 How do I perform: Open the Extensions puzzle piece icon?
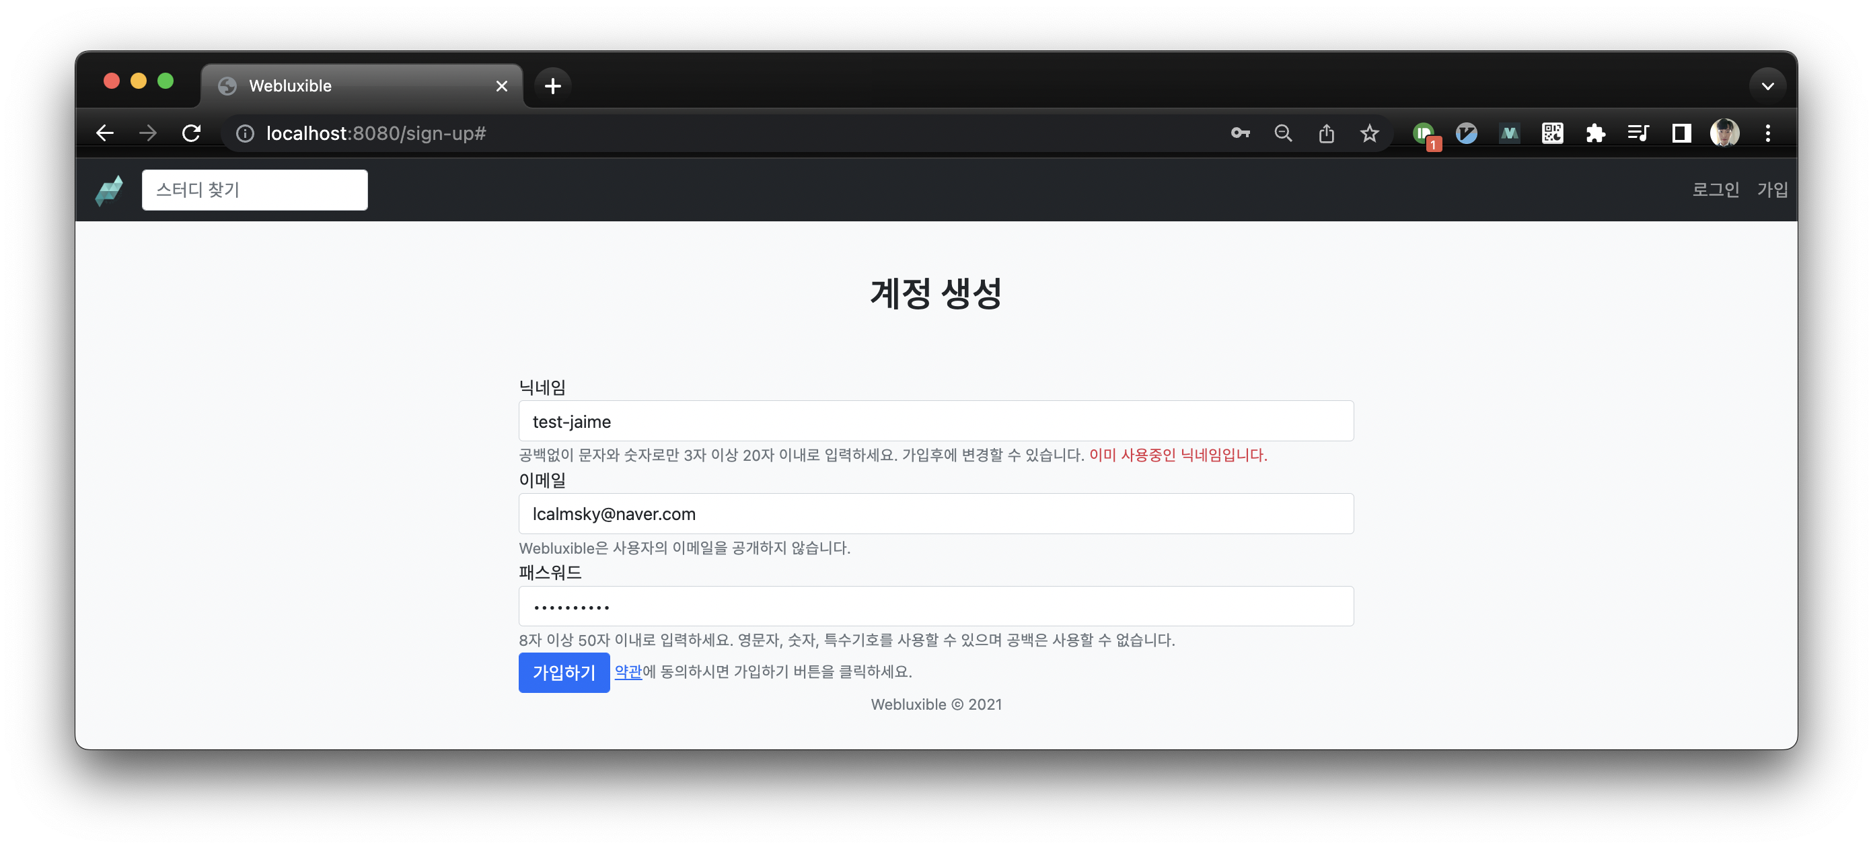coord(1595,133)
